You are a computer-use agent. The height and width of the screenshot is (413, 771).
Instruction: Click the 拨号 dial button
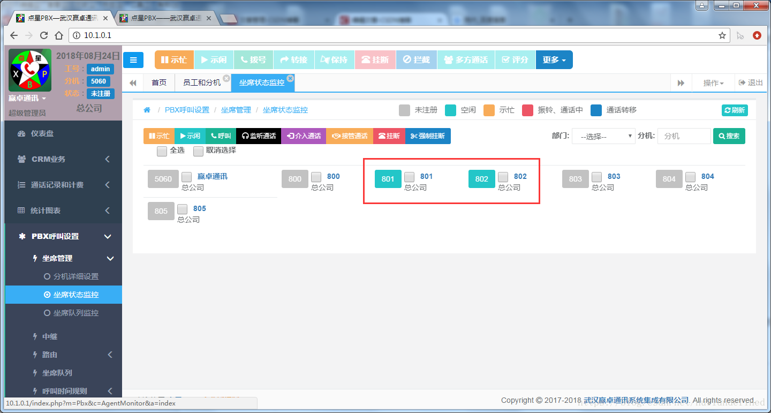click(253, 60)
